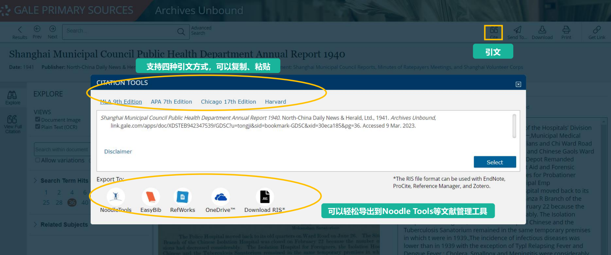The width and height of the screenshot is (611, 255).
Task: Click the Print icon
Action: (x=566, y=32)
